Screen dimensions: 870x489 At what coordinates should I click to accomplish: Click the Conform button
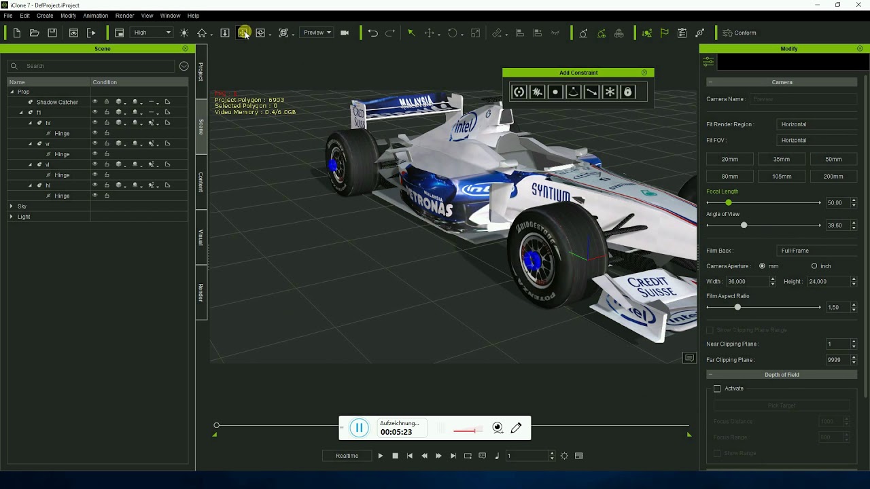click(x=739, y=33)
